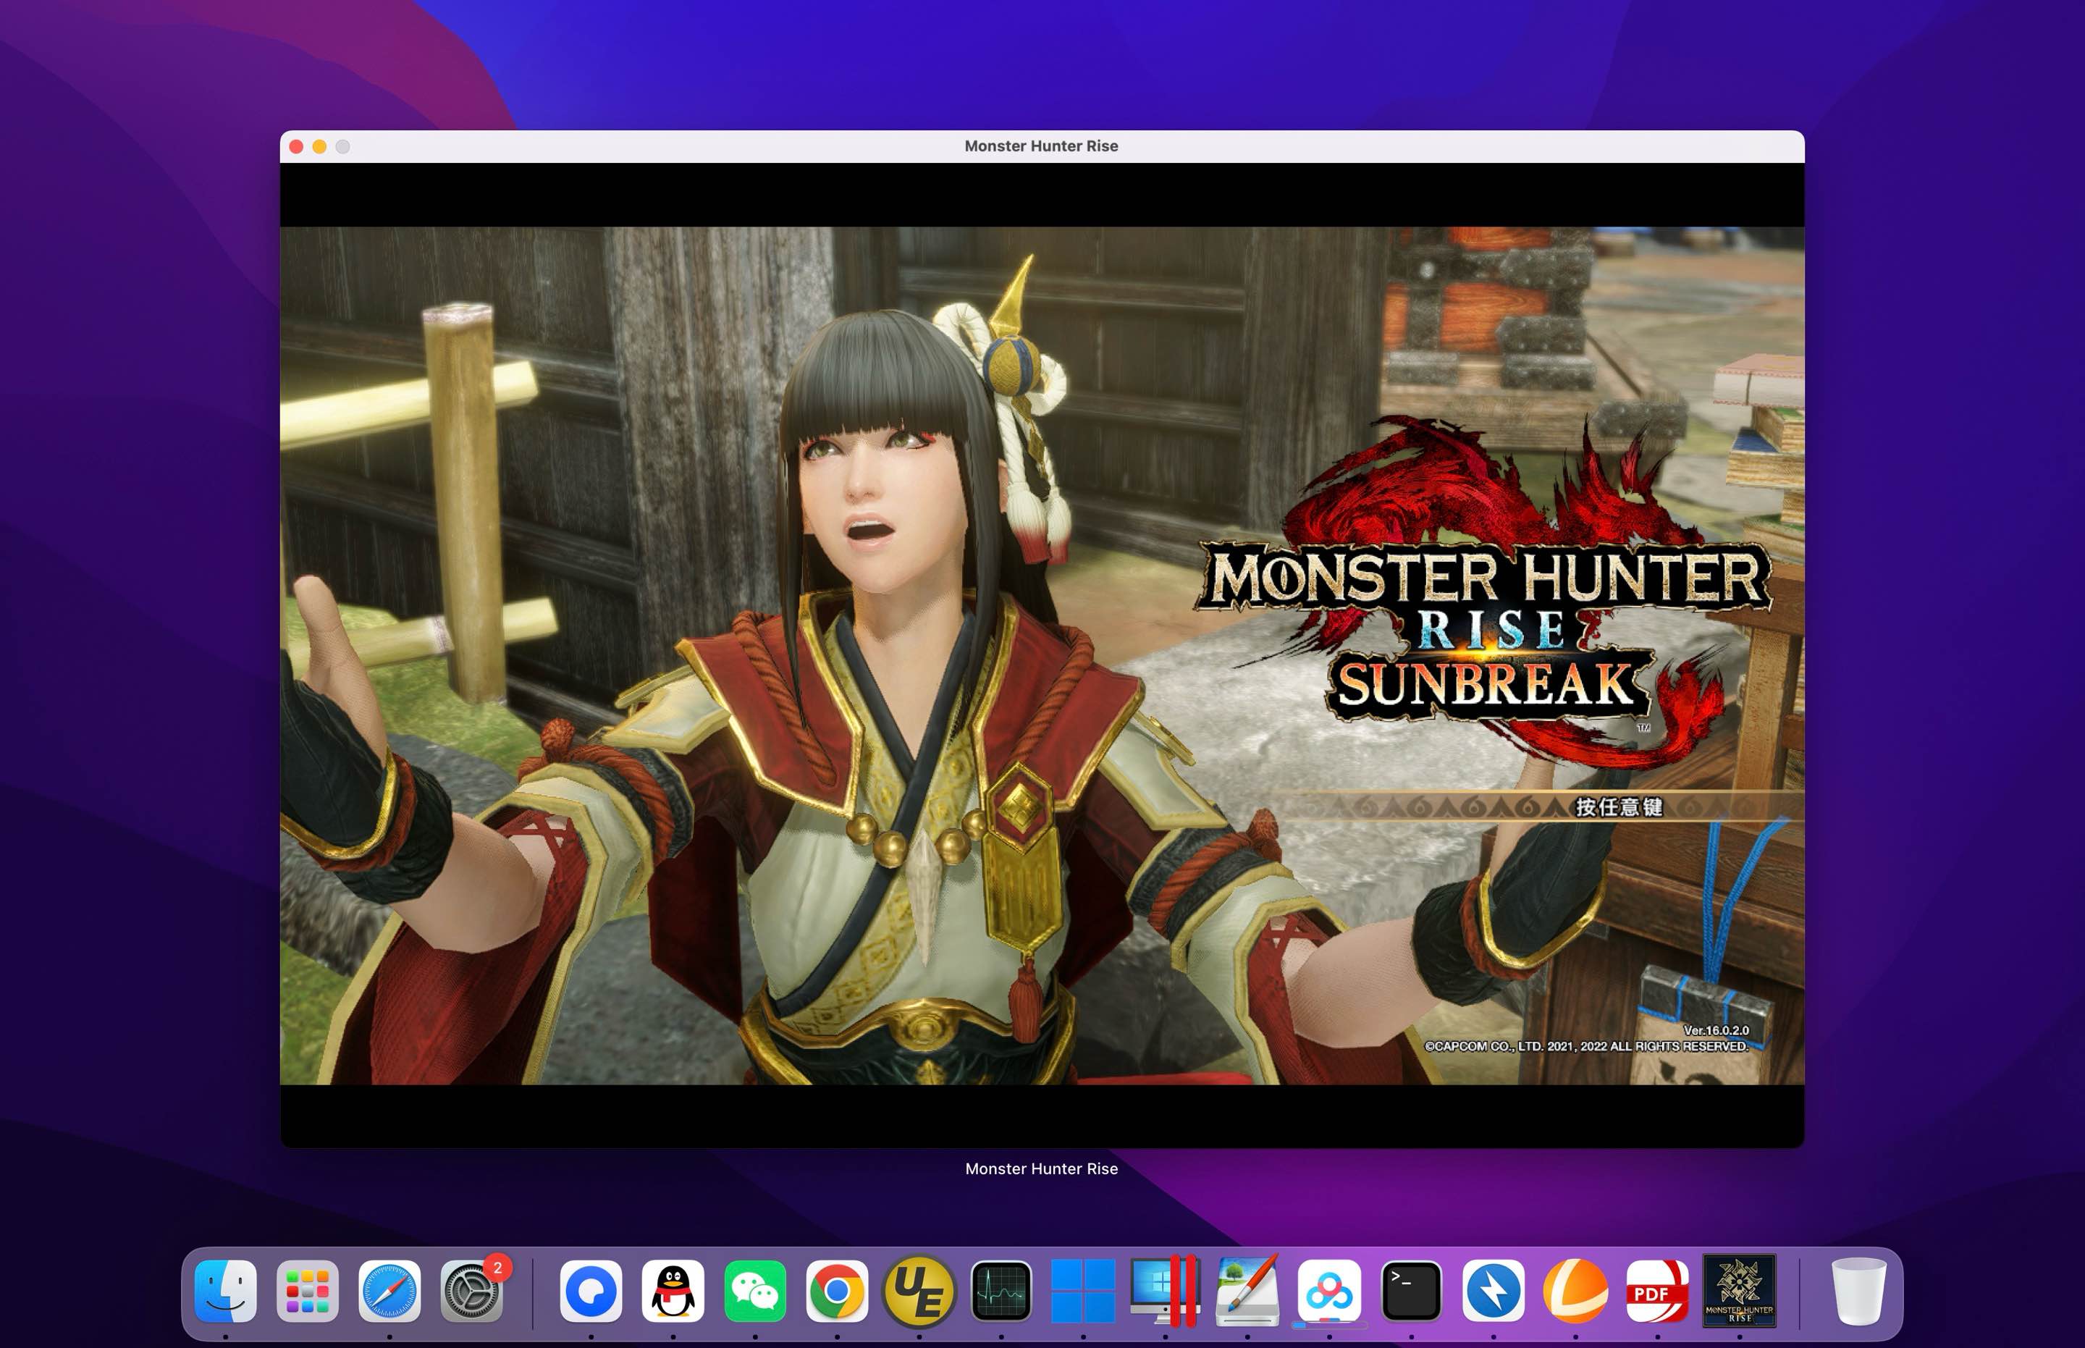Open Activity Monitor from the Dock
This screenshot has width=2085, height=1348.
(x=1001, y=1290)
